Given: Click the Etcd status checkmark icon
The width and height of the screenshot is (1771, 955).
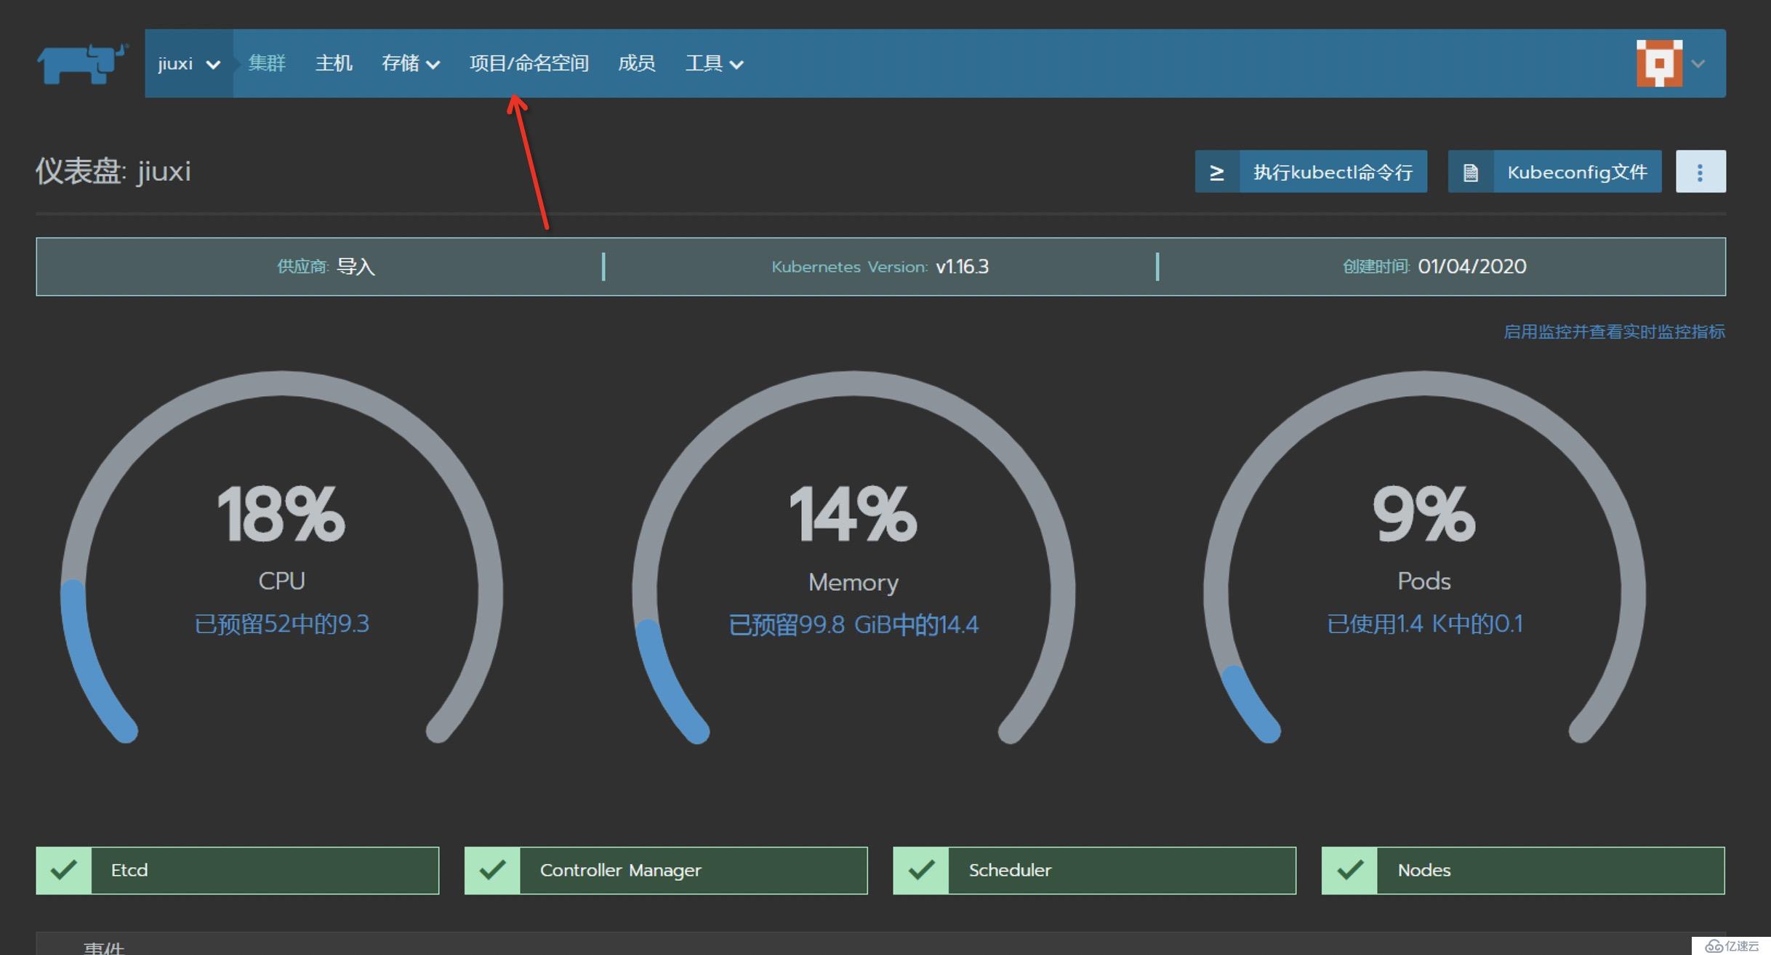Looking at the screenshot, I should point(67,869).
